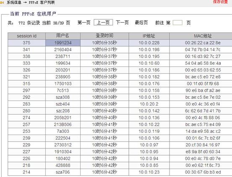Click MAC address 00:1f:d0:5f:f9:68

pos(203,84)
